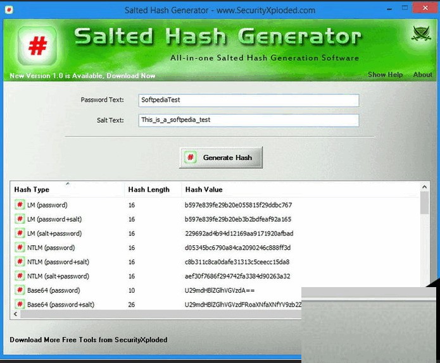Select the Base64 (password) row label
440x363 pixels.
[54, 290]
